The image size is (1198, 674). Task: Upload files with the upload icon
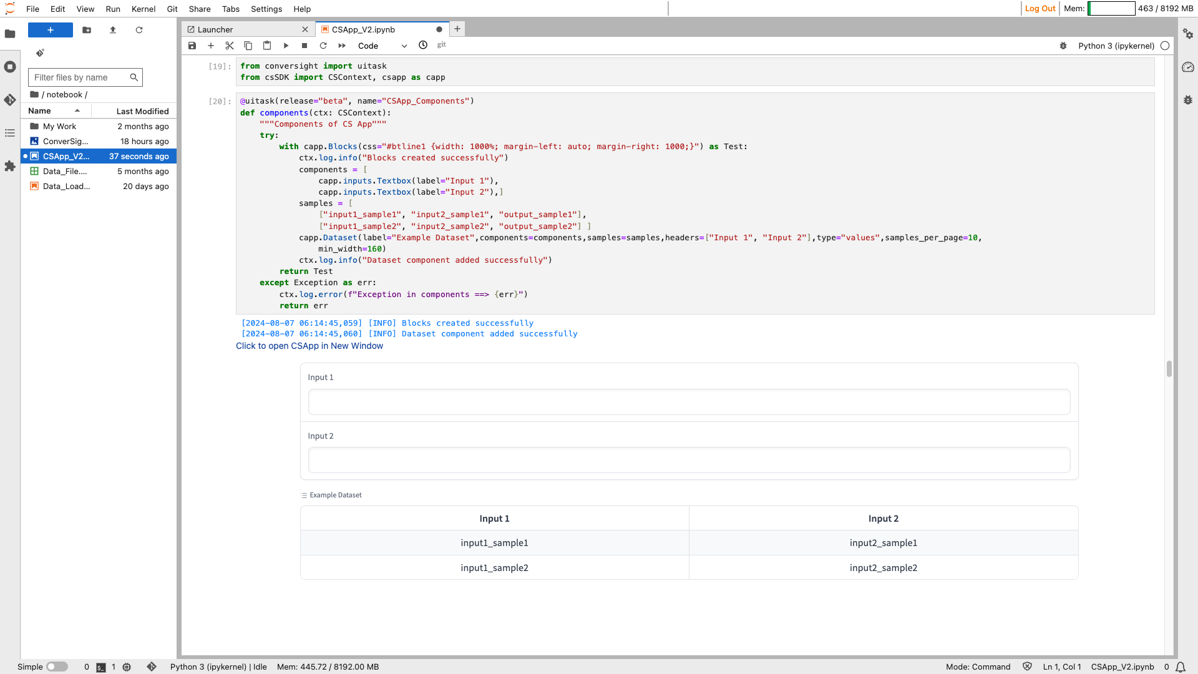click(x=113, y=30)
